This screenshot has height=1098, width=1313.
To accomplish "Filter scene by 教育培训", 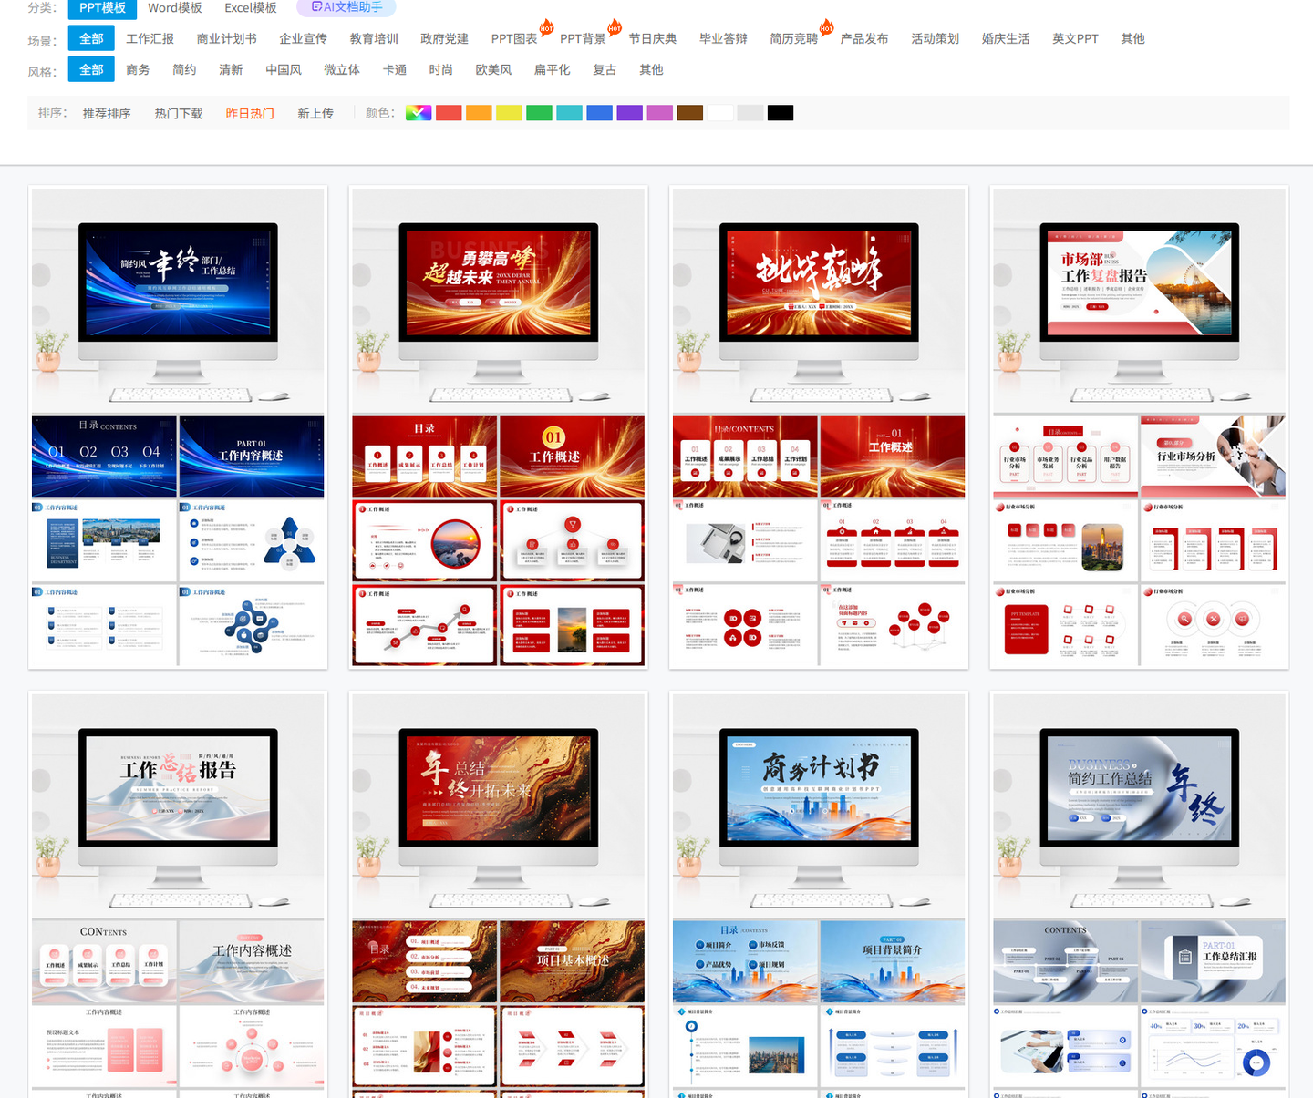I will [374, 39].
